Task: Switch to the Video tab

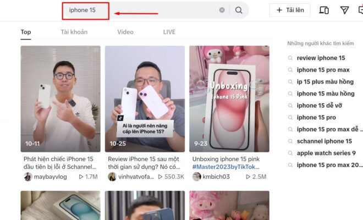Action: click(125, 32)
